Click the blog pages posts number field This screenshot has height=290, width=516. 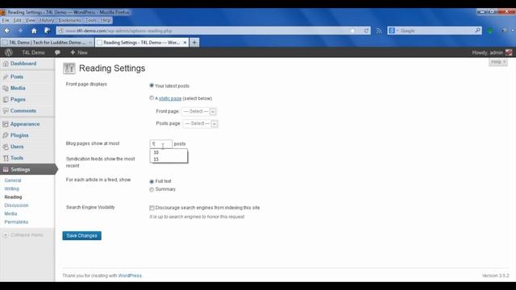click(x=161, y=144)
